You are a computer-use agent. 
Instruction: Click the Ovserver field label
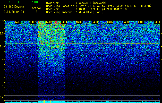pyautogui.click(x=52, y=3)
